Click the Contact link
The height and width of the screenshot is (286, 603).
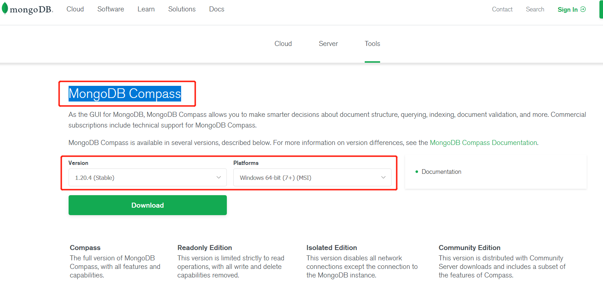coord(502,9)
